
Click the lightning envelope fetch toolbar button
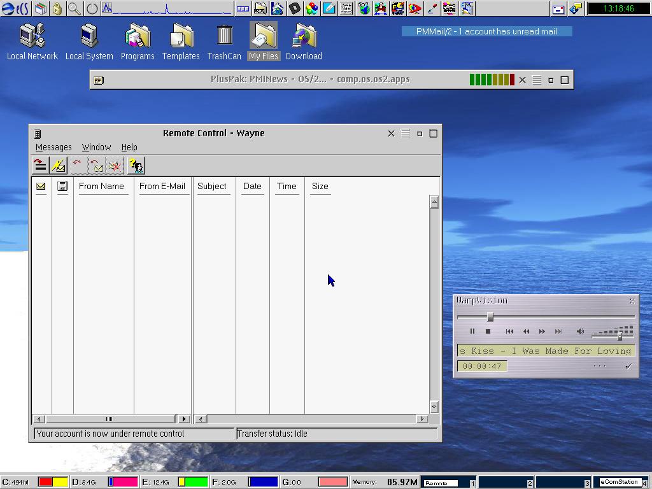[x=59, y=166]
